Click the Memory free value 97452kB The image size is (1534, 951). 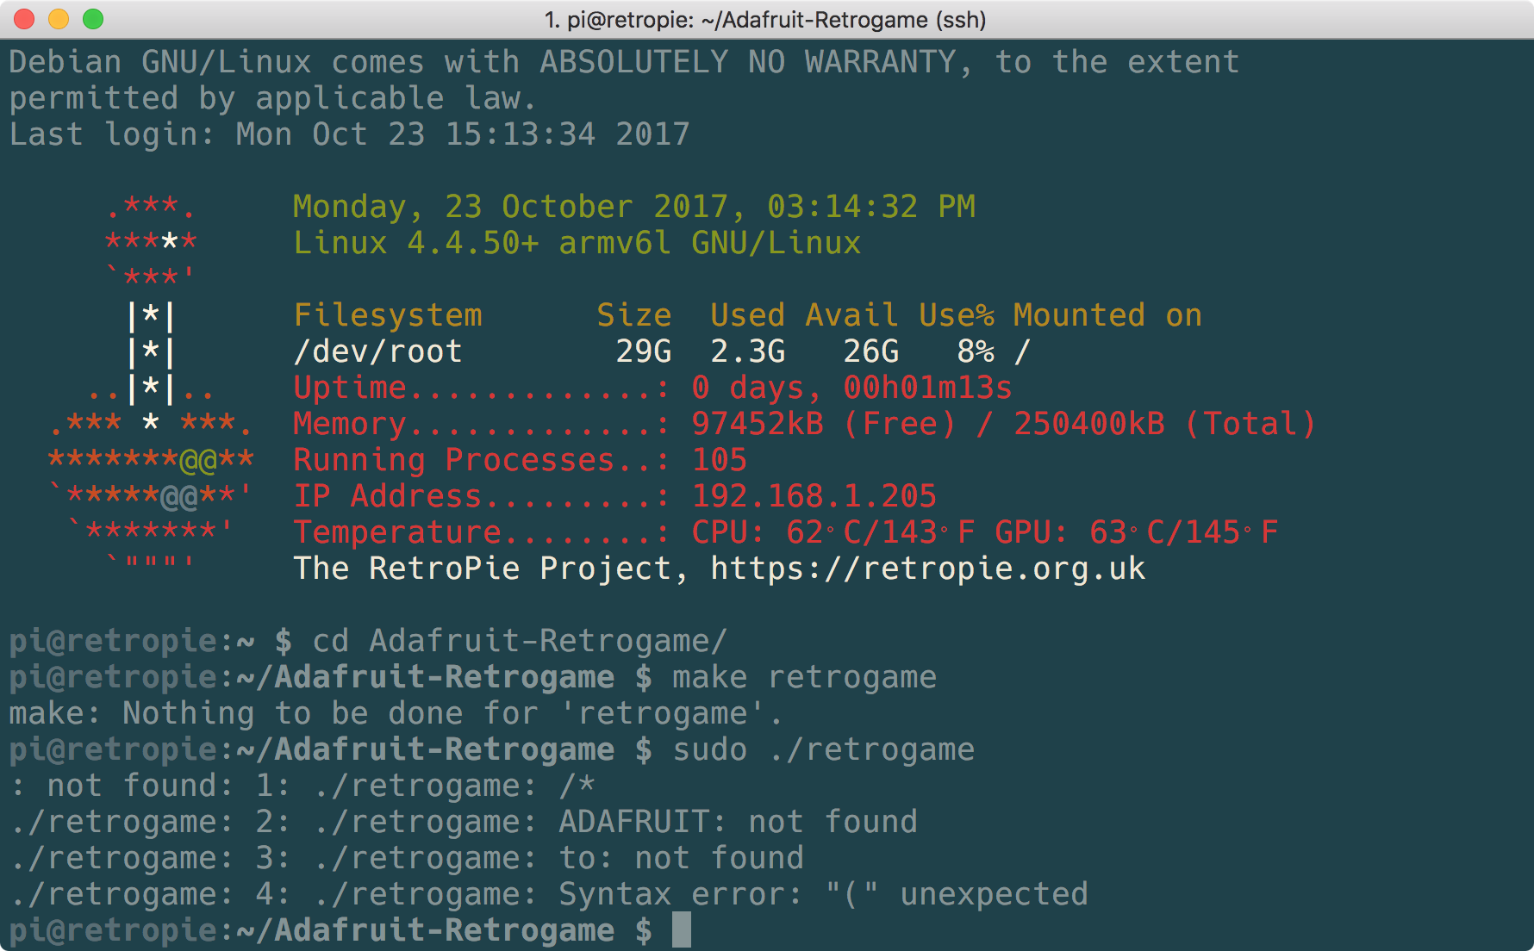tap(758, 424)
